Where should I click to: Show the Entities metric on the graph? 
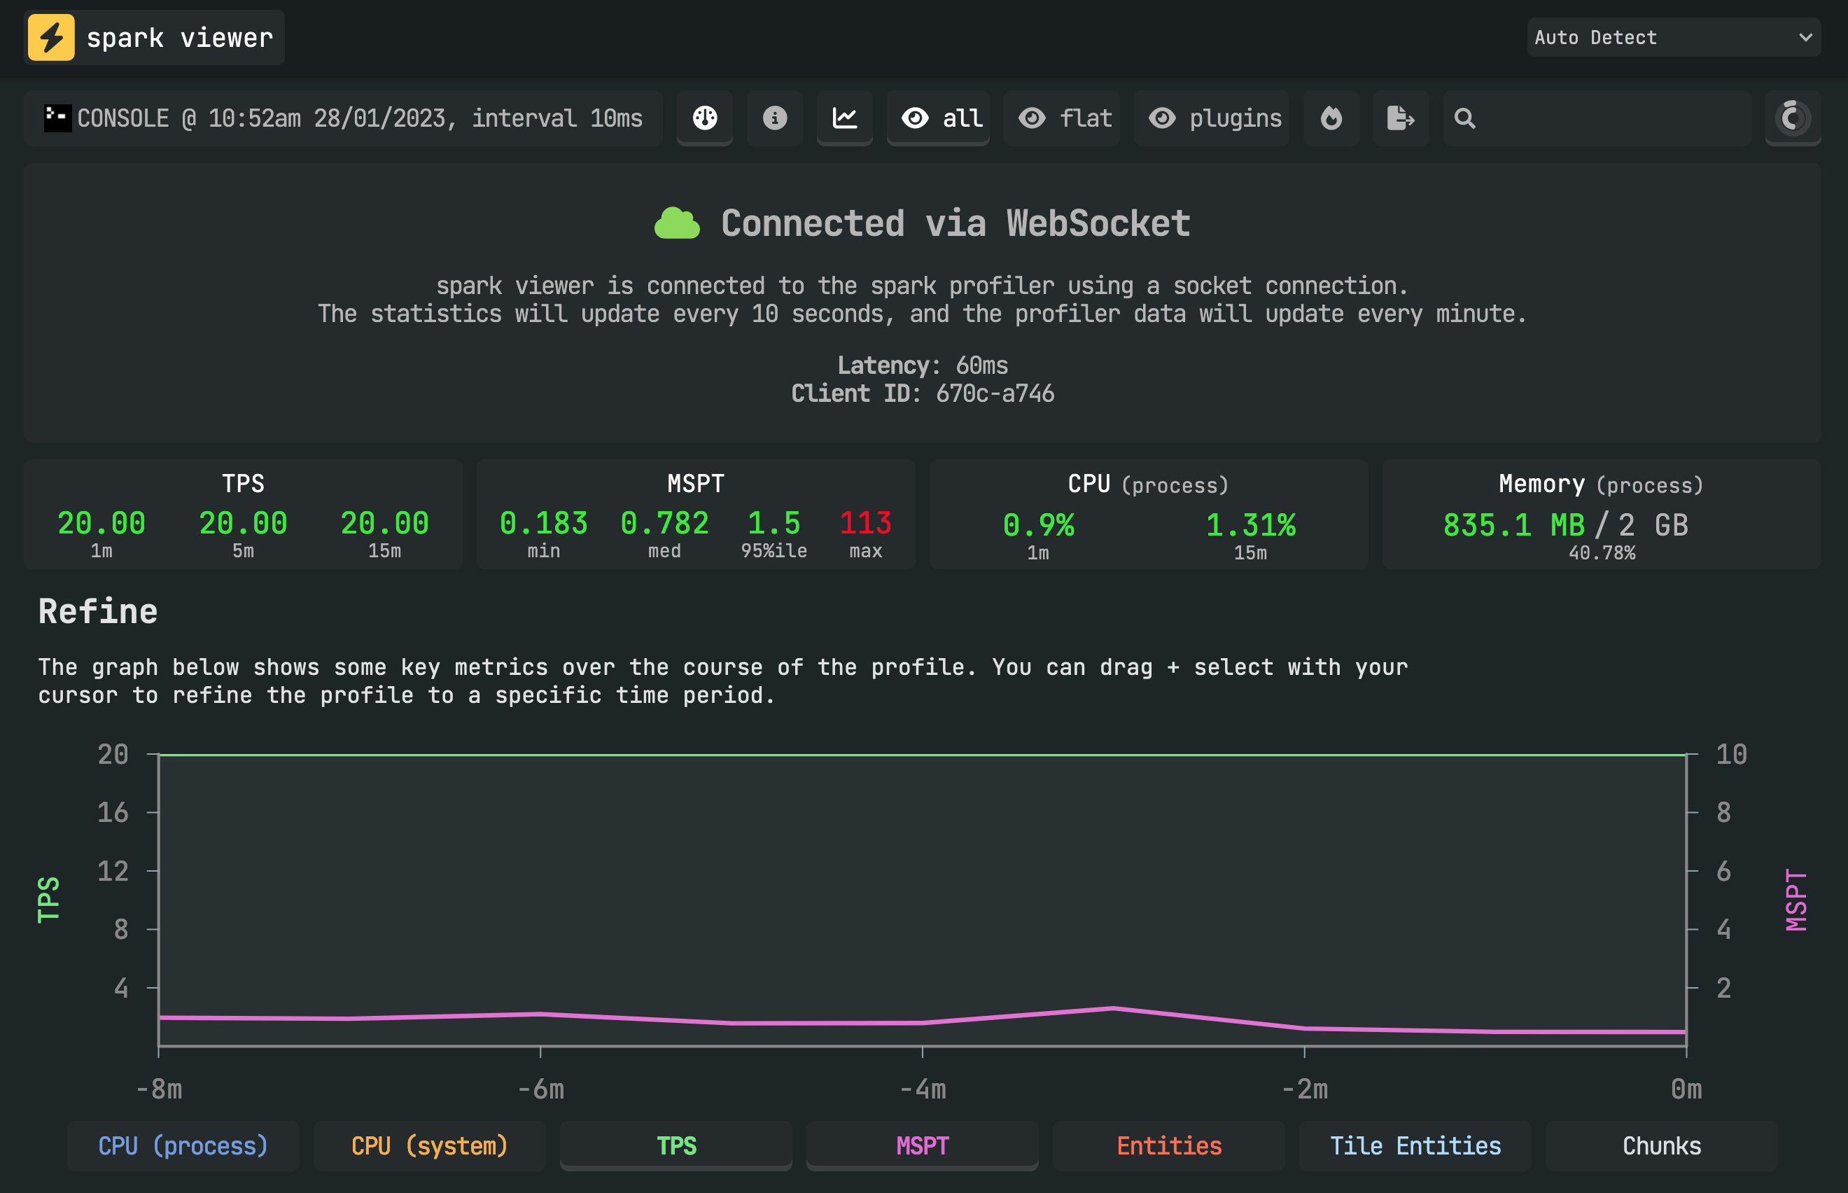1168,1145
